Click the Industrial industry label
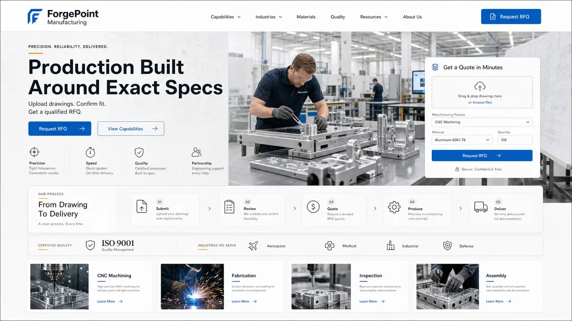This screenshot has width=572, height=321. point(410,246)
